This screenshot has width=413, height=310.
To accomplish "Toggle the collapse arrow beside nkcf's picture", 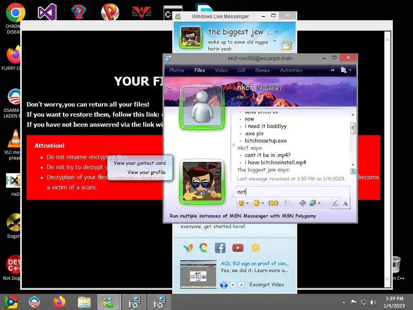I will point(170,89).
